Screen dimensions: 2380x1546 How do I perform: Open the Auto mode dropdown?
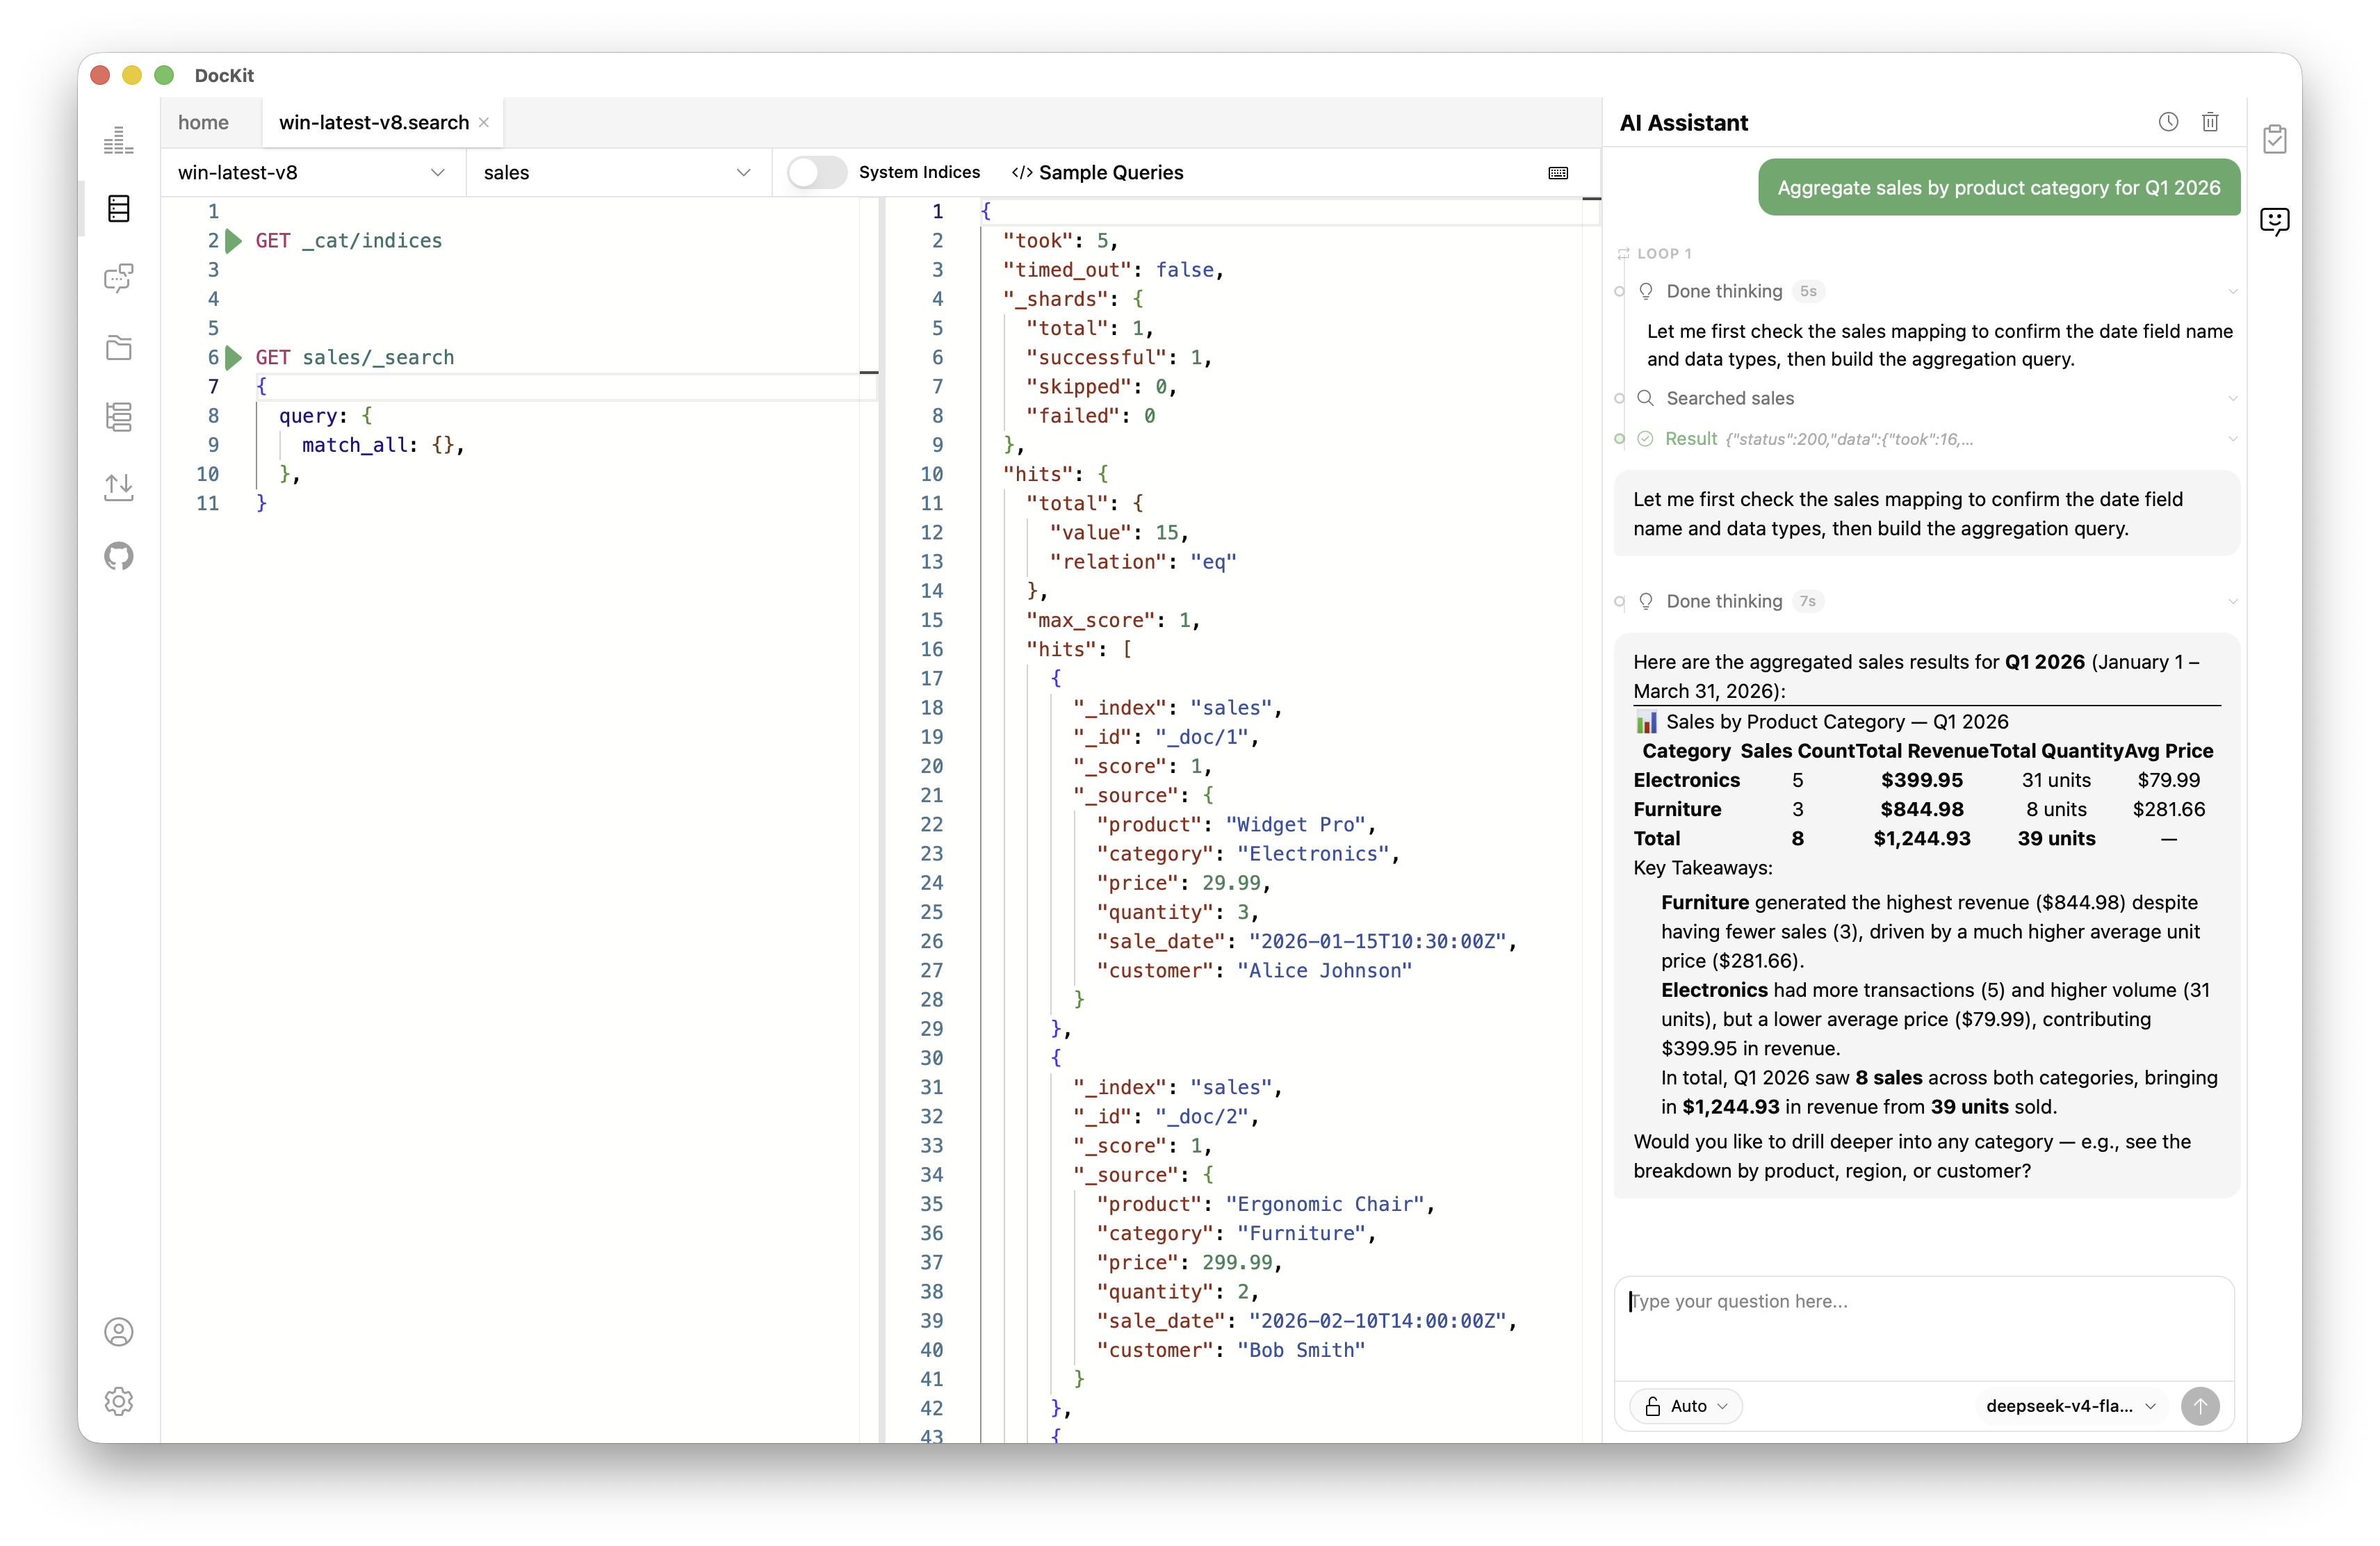click(1686, 1407)
